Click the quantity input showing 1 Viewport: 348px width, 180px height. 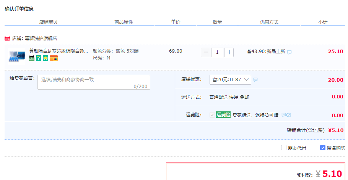click(x=217, y=53)
